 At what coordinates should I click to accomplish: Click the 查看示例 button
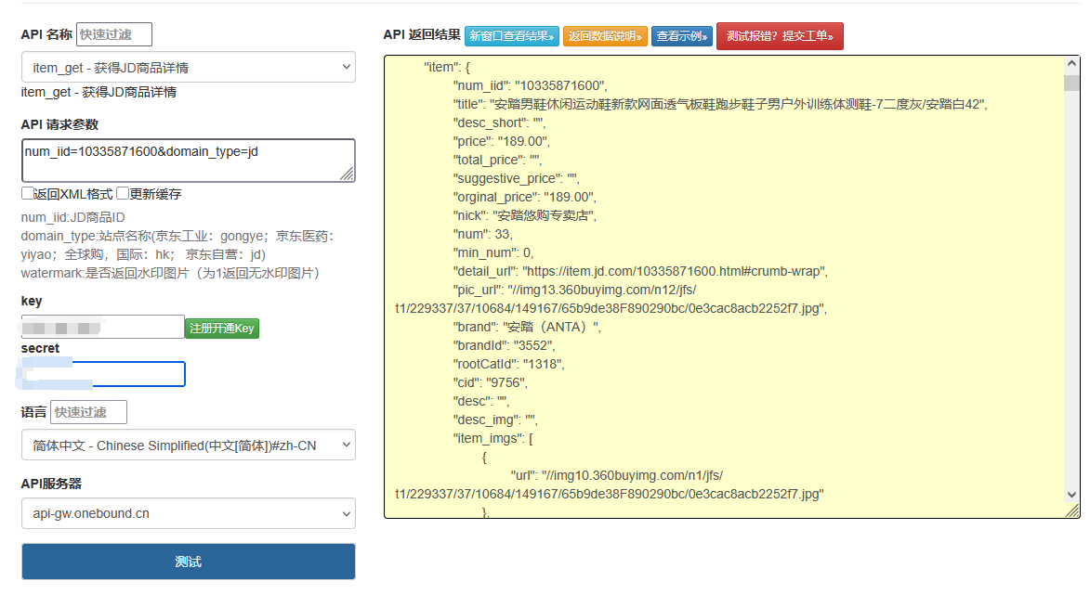pos(682,36)
